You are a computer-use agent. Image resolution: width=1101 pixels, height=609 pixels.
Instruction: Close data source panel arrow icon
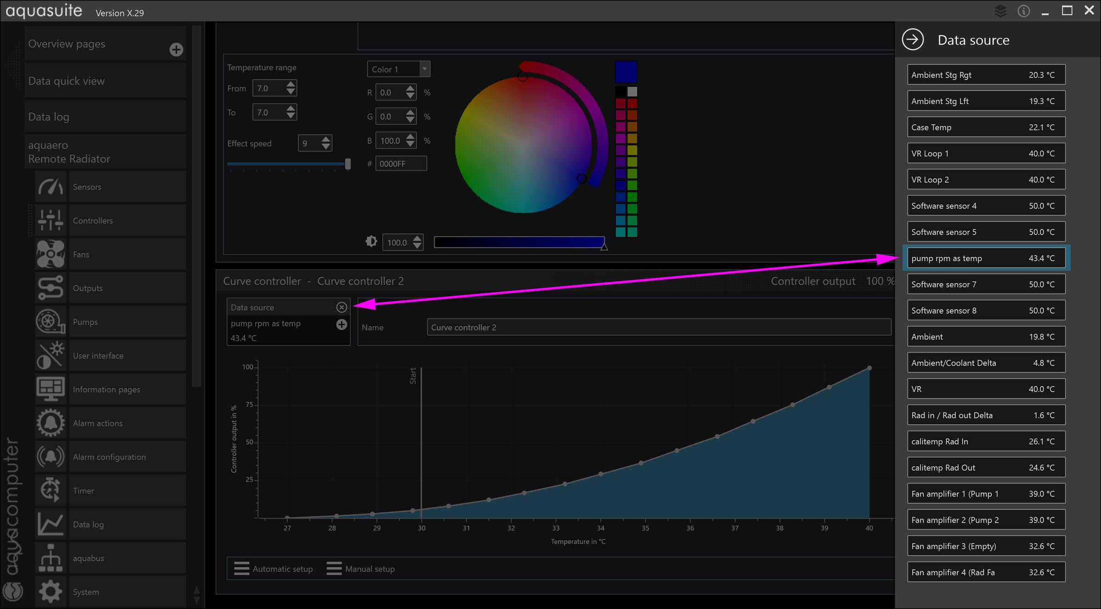tap(912, 39)
